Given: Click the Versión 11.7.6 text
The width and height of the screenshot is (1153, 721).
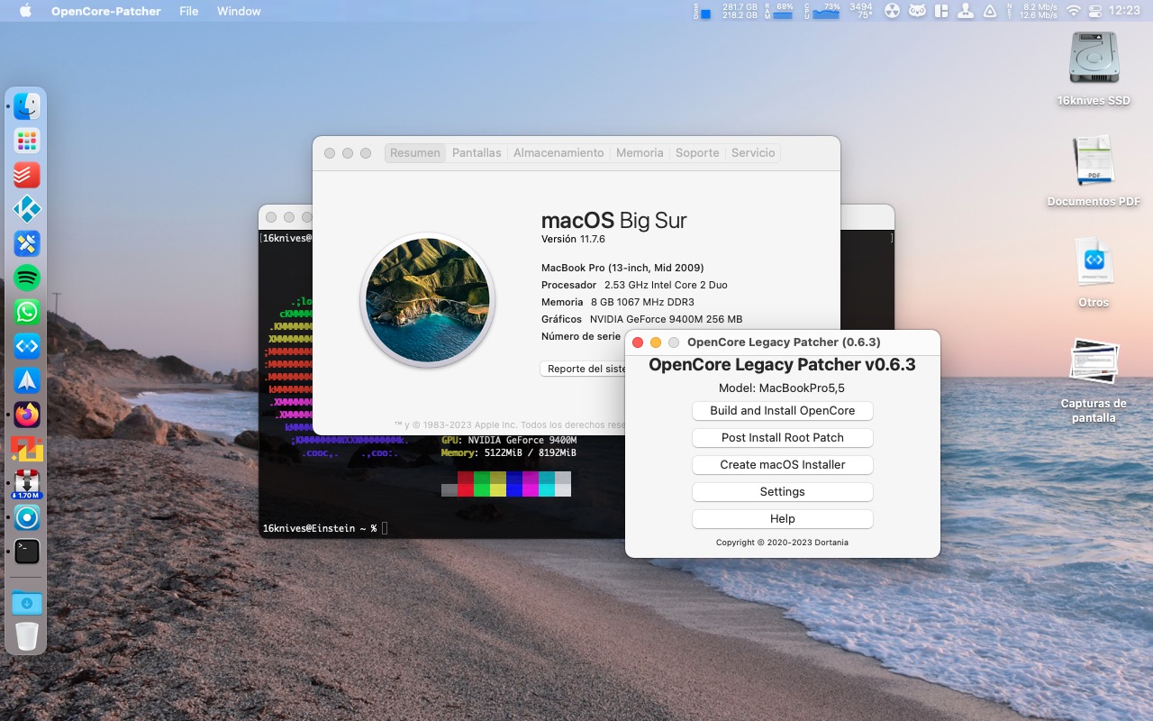Looking at the screenshot, I should (573, 239).
